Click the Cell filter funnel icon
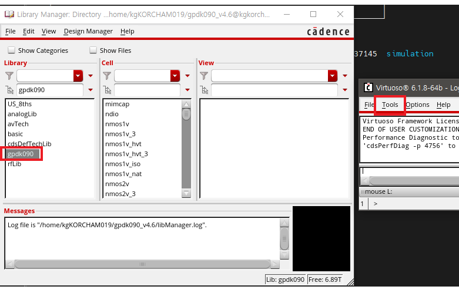Screen dimensions: 459x293 click(x=107, y=76)
